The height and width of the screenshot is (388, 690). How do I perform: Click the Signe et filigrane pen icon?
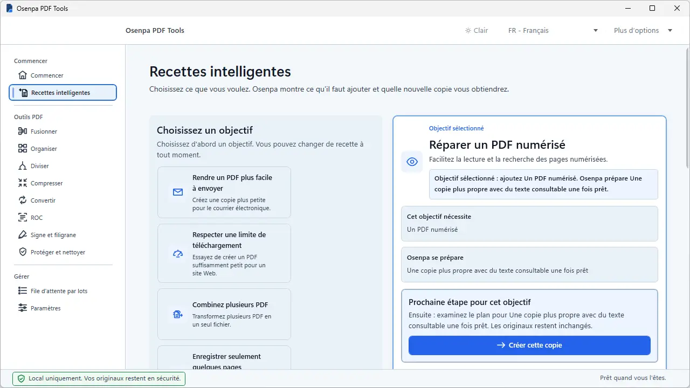[23, 235]
